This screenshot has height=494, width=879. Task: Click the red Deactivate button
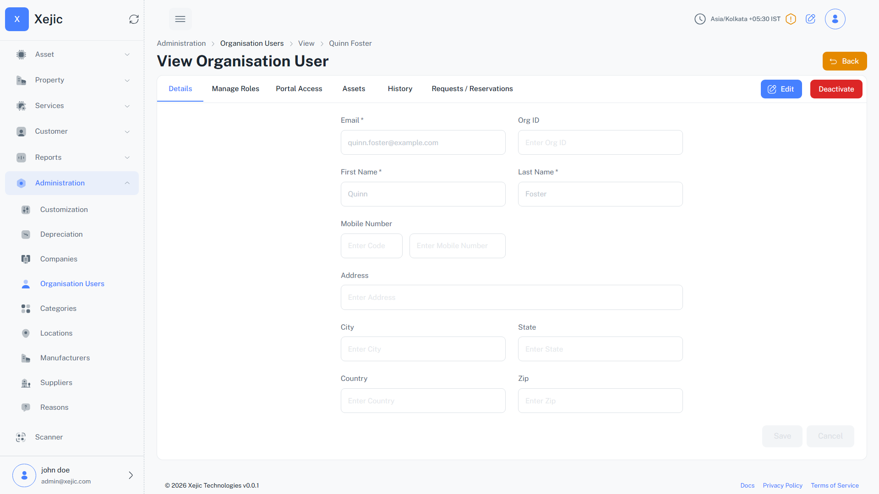tap(836, 89)
